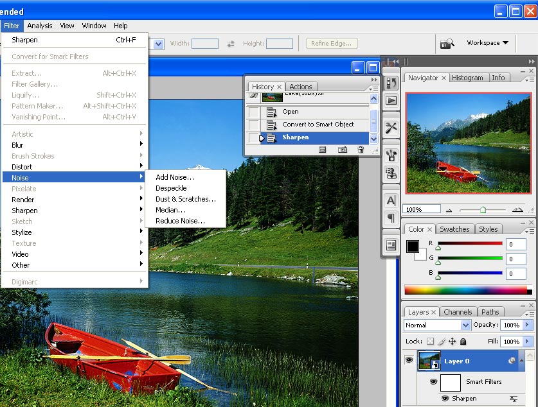Click the smart filter badge on Layer 0

(512, 360)
